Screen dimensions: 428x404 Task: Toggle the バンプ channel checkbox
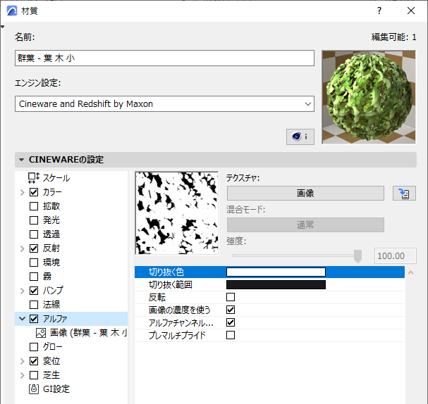tap(34, 291)
